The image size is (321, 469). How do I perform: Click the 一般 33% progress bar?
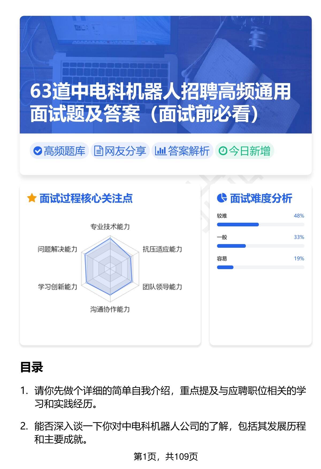[x=260, y=246]
